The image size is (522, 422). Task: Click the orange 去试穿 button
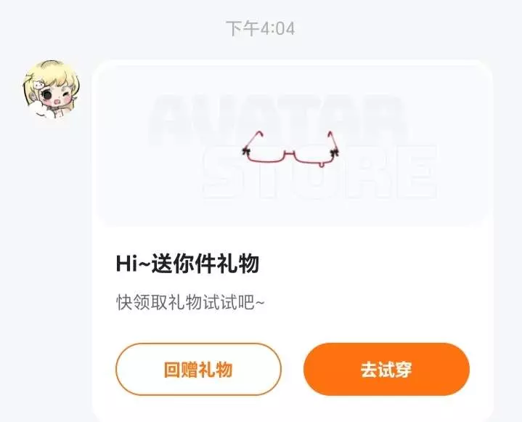(386, 370)
